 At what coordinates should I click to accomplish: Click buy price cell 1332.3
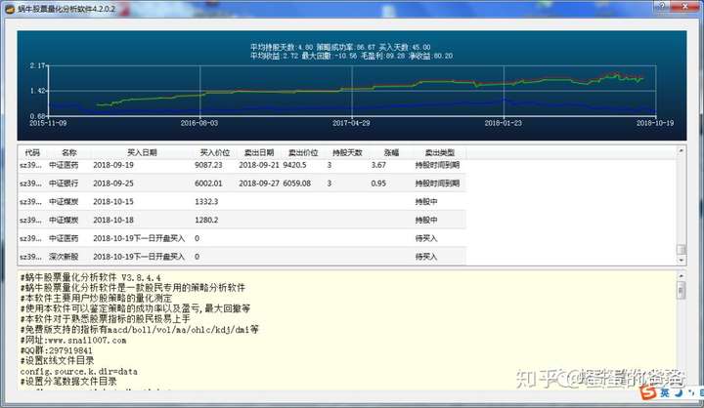(x=206, y=202)
